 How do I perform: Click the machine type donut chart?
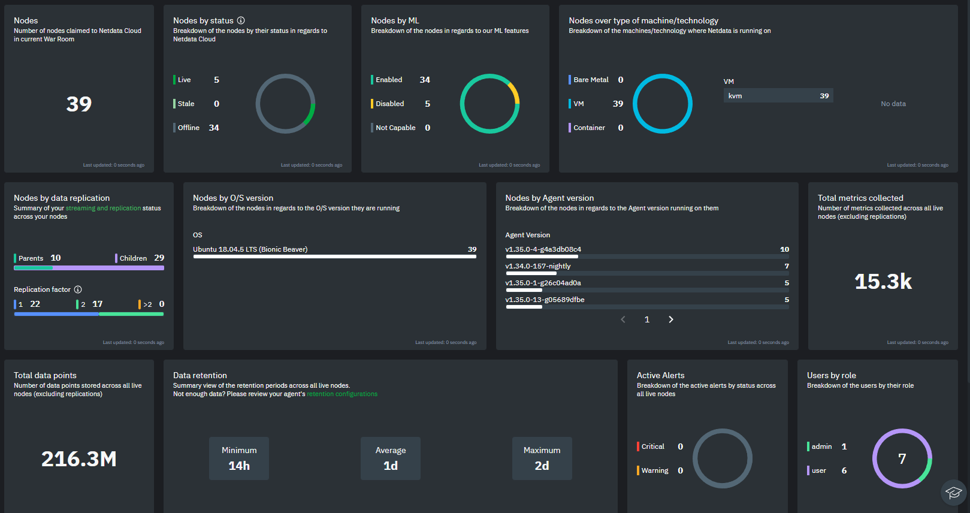coord(663,104)
